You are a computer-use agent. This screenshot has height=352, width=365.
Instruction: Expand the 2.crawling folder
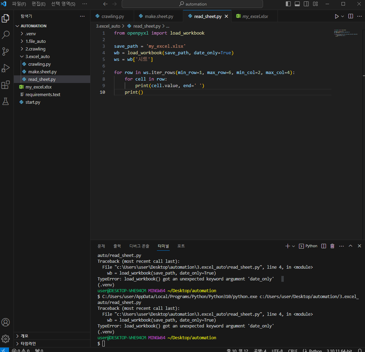53,49
